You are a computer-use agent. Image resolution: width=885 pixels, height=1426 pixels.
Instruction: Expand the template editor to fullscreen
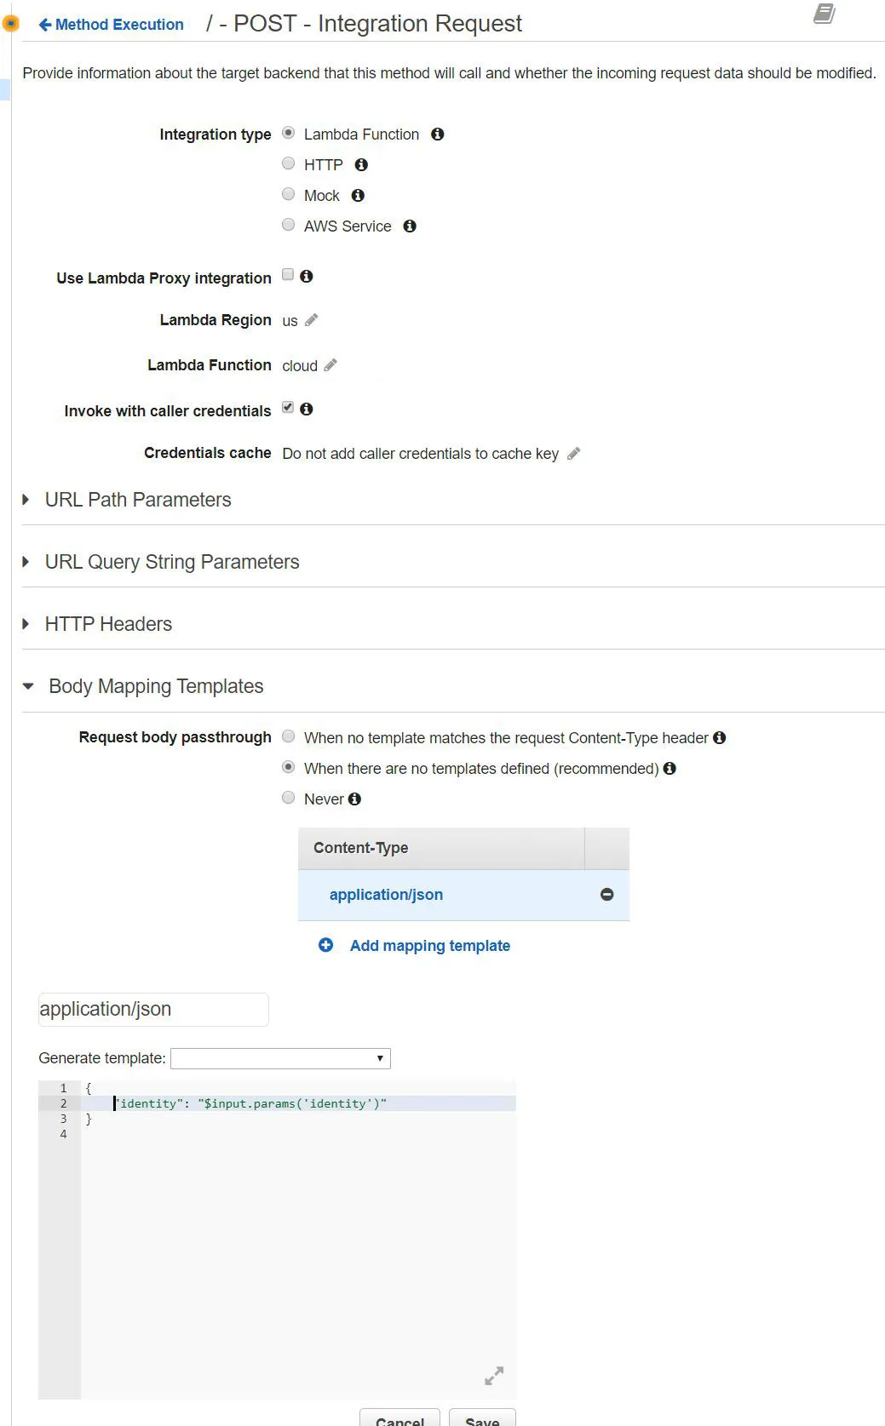tap(494, 1376)
